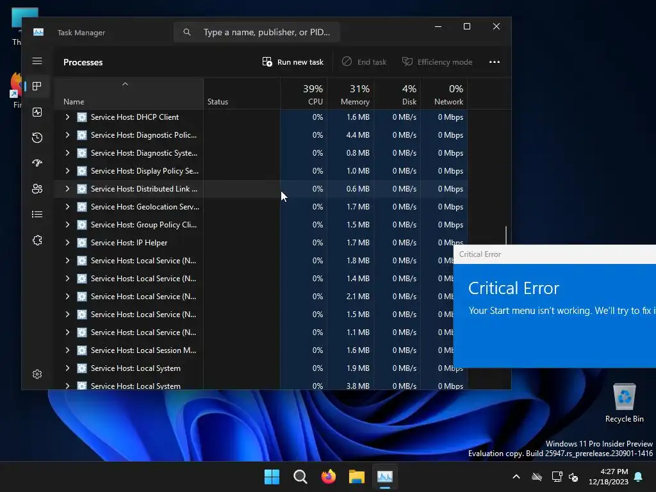Screen dimensions: 656x492
Task: Click the 0.6 MB memory value
Action: pos(357,189)
